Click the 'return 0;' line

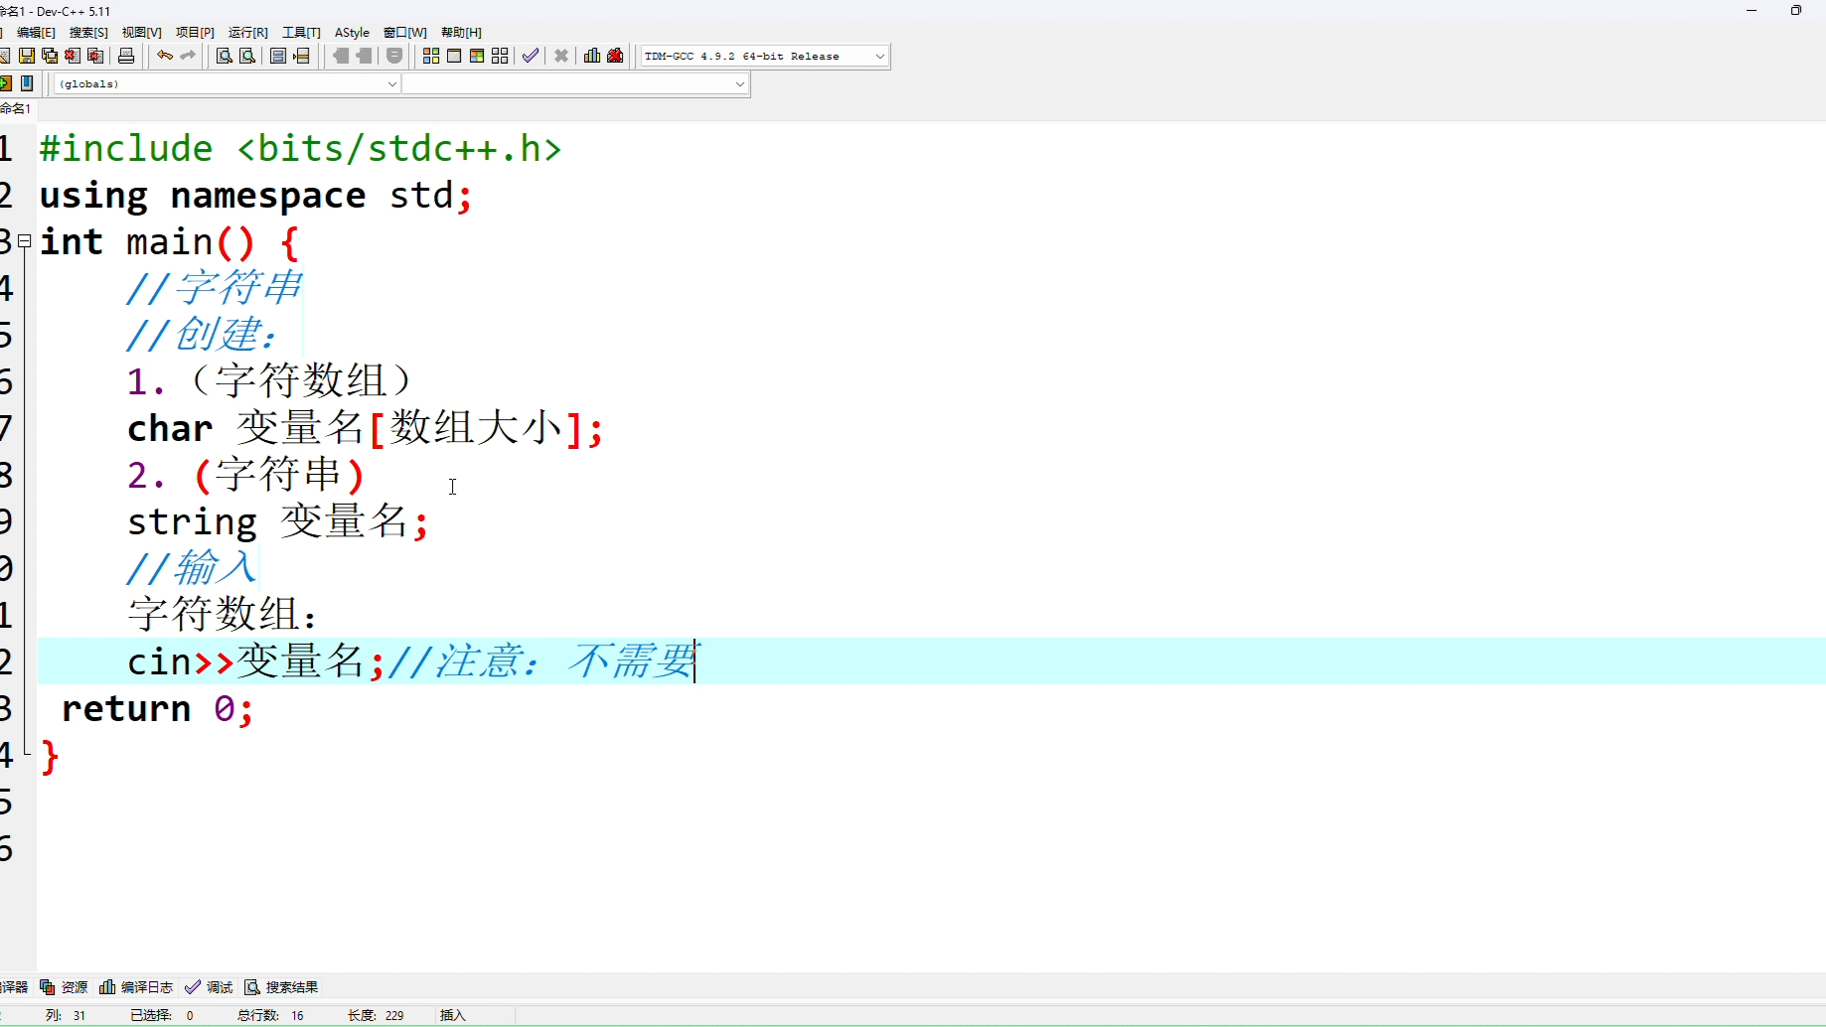(158, 709)
